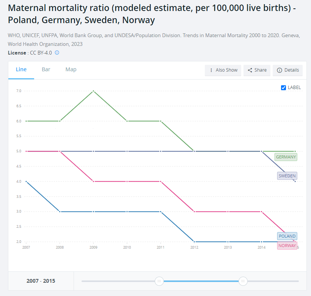Click the NORWAY series label
The width and height of the screenshot is (311, 296).
(287, 246)
